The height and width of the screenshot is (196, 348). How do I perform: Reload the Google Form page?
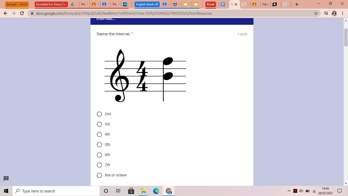[22, 13]
